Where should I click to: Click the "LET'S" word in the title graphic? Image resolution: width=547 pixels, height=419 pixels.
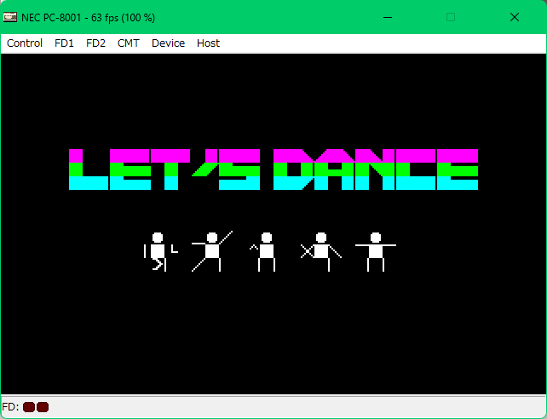(x=164, y=169)
